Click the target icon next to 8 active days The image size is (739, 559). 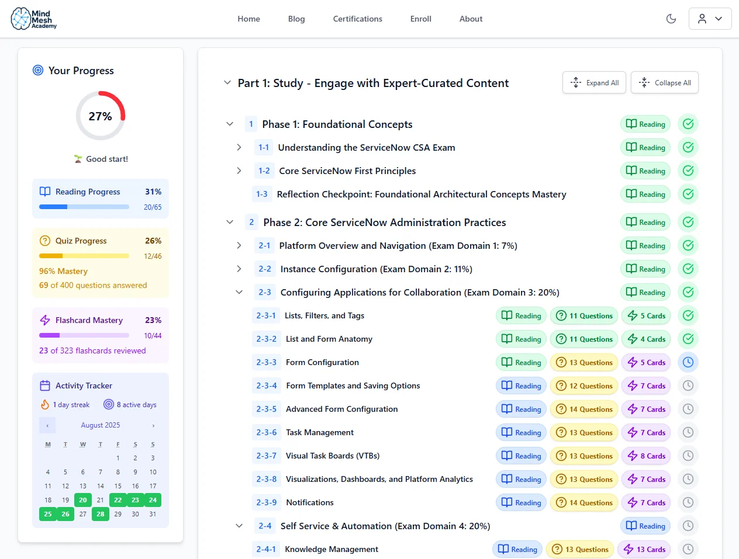click(109, 404)
